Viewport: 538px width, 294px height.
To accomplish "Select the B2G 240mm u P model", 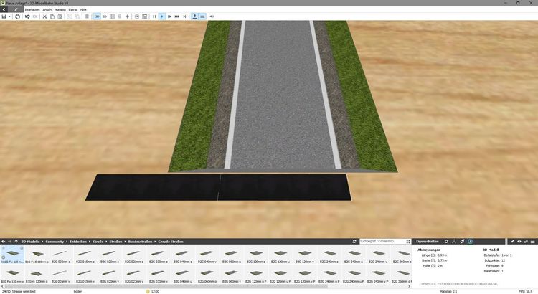I will 354,275.
